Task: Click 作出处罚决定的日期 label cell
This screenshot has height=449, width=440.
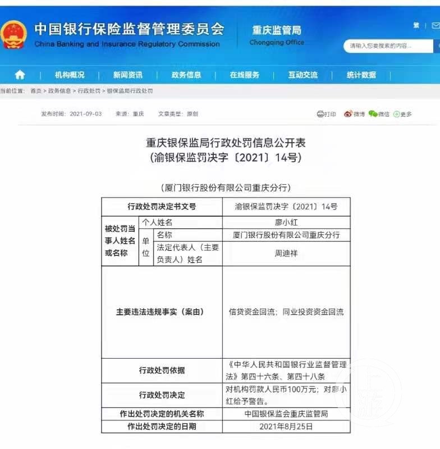Action: click(x=162, y=427)
